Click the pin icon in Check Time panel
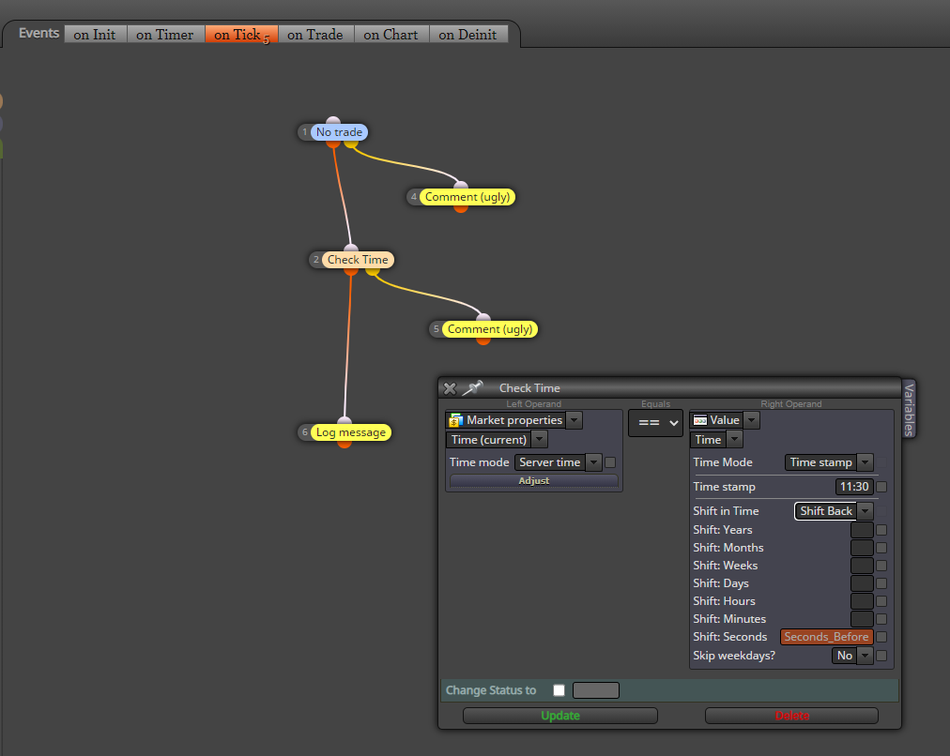 [x=472, y=387]
